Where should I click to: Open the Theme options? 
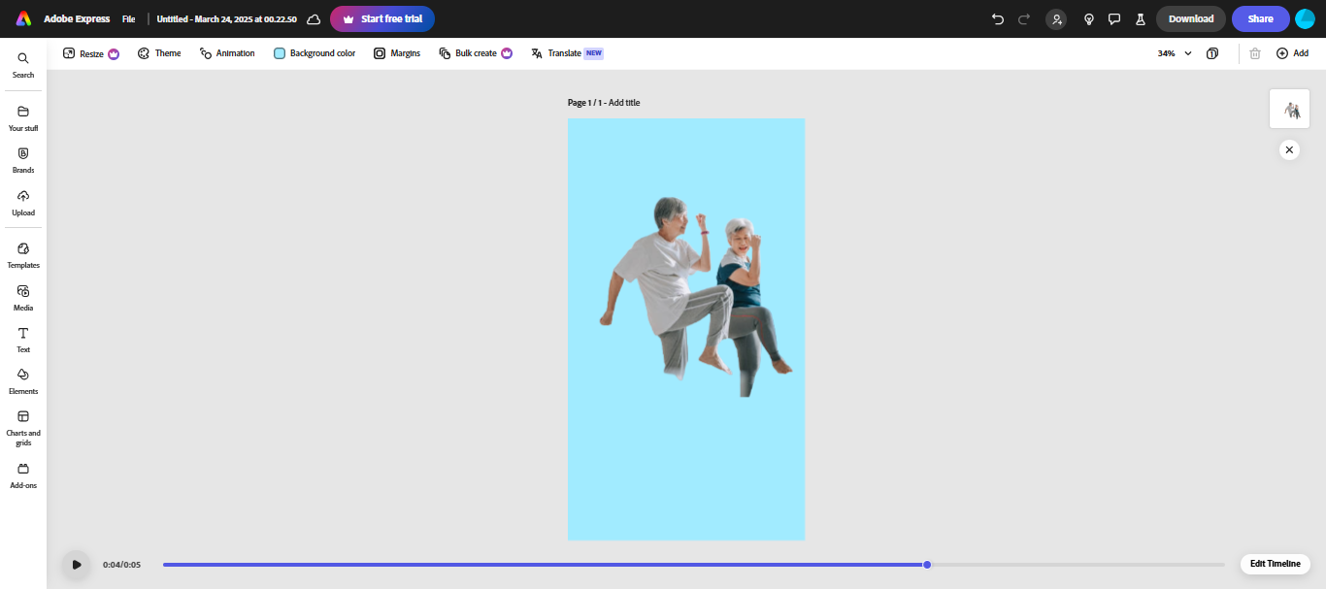[159, 53]
